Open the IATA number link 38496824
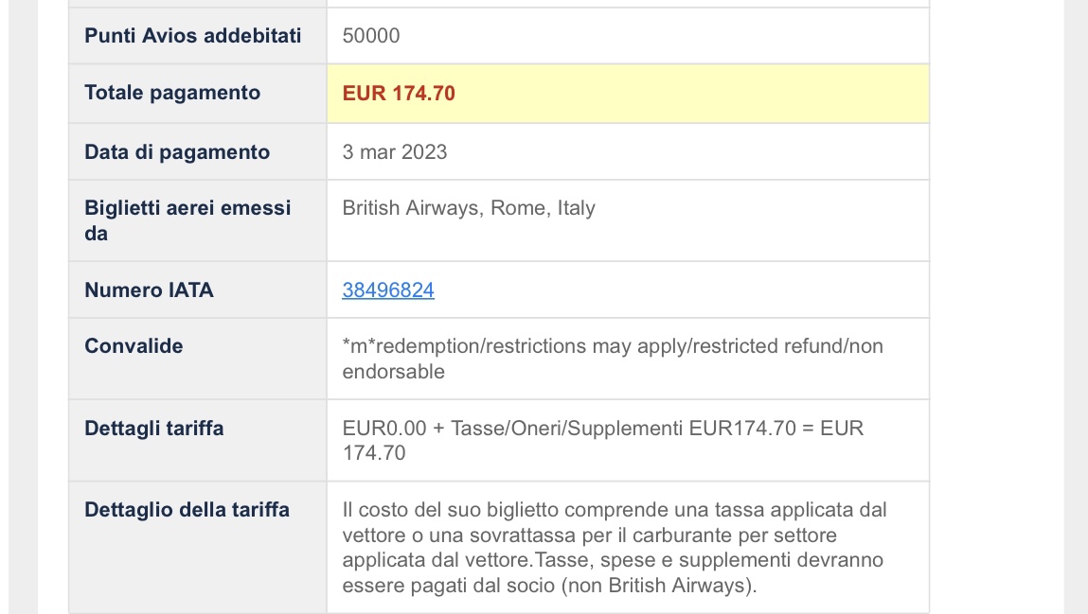 [388, 289]
